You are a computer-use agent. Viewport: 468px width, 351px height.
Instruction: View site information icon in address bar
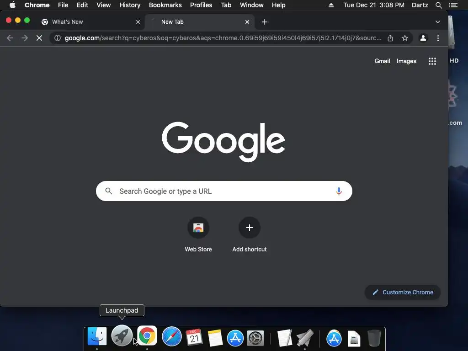(58, 38)
